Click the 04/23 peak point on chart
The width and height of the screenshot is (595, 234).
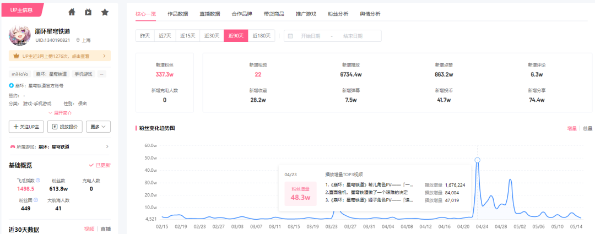point(477,160)
